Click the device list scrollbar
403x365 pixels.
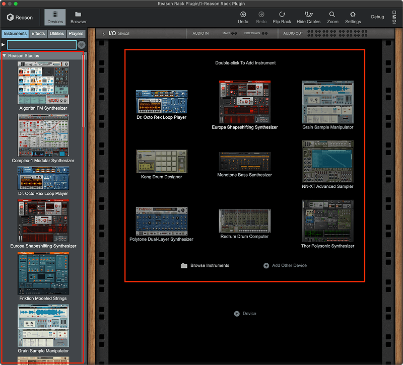pos(83,91)
